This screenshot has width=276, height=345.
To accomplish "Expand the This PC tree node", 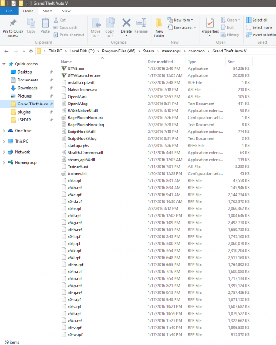I will [4, 141].
